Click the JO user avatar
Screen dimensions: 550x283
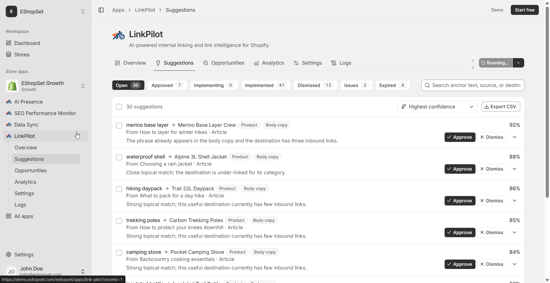(x=11, y=272)
